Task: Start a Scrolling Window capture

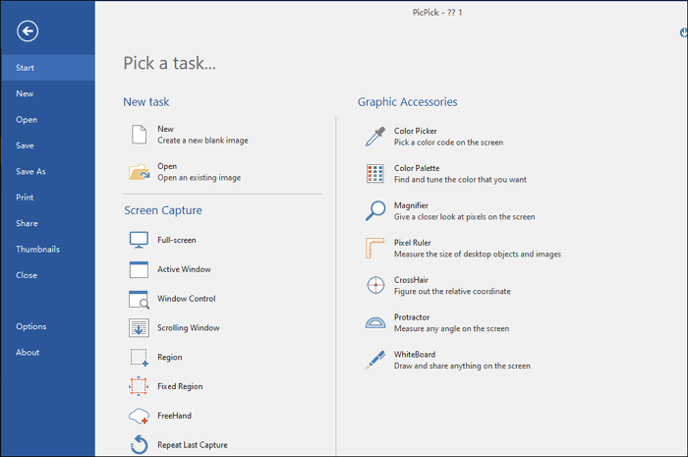Action: click(x=139, y=328)
